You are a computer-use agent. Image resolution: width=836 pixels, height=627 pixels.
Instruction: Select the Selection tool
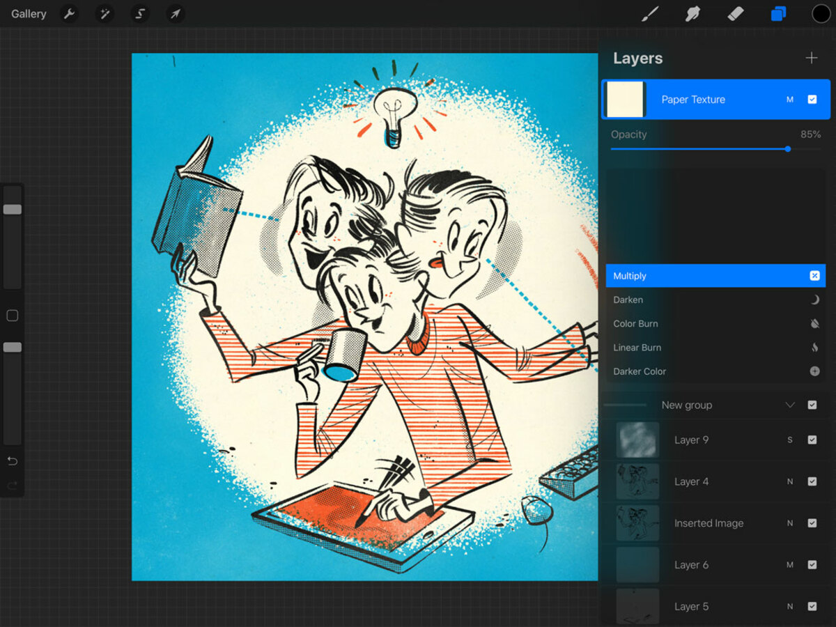140,14
